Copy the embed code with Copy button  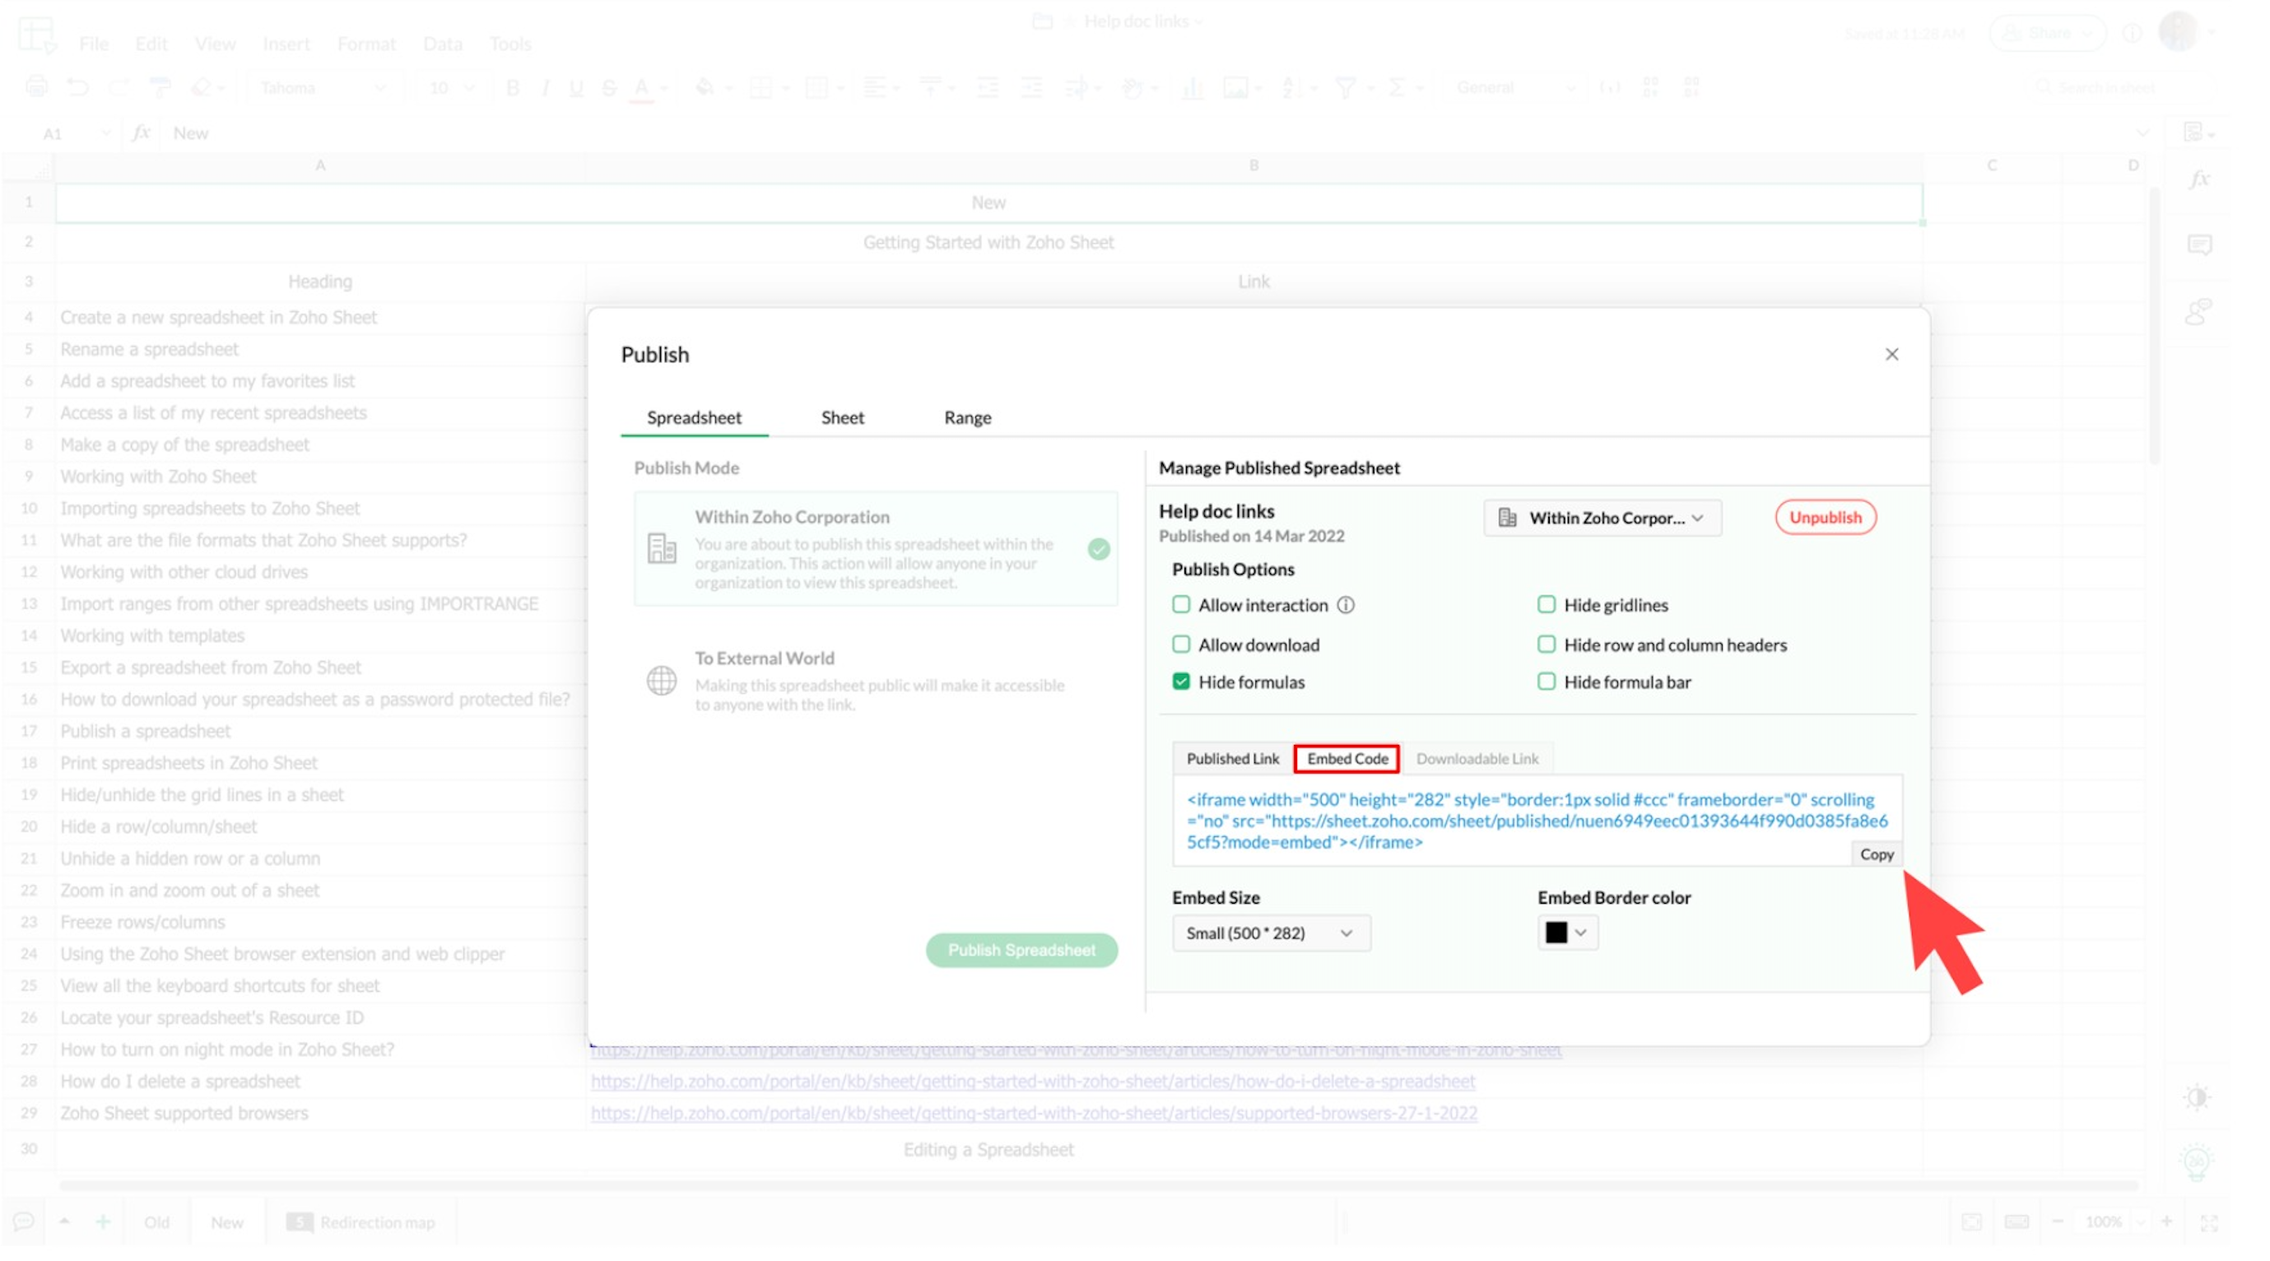pyautogui.click(x=1876, y=854)
